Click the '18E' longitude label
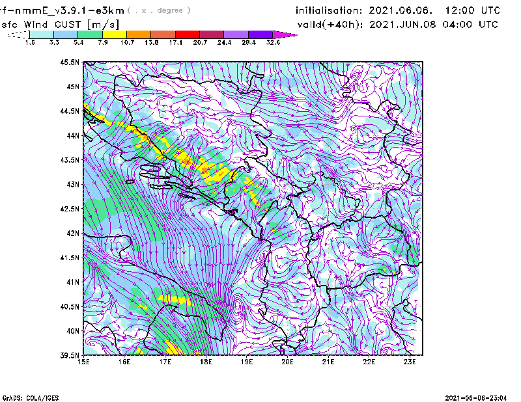The image size is (521, 402). coord(206,362)
